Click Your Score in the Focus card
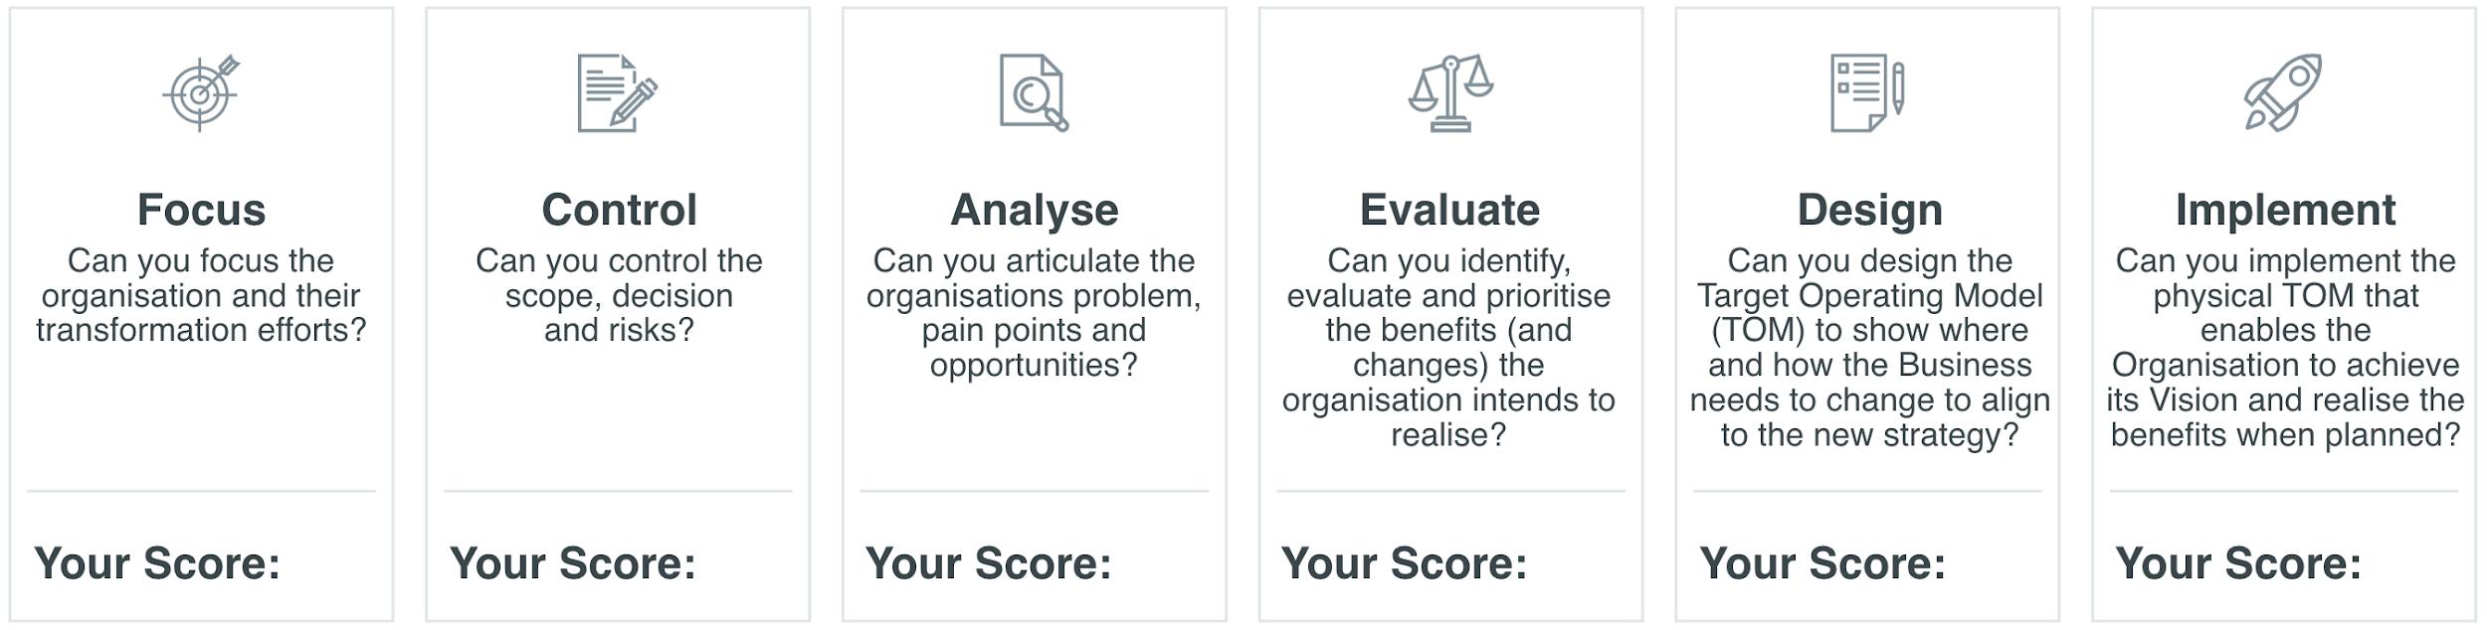Screen dimensions: 2487x630 point(157,563)
